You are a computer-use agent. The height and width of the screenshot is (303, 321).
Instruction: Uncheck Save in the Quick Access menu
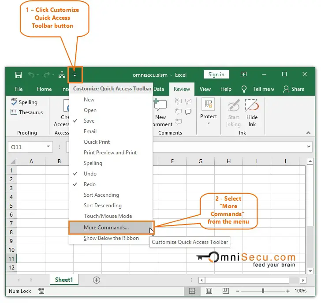coord(111,121)
